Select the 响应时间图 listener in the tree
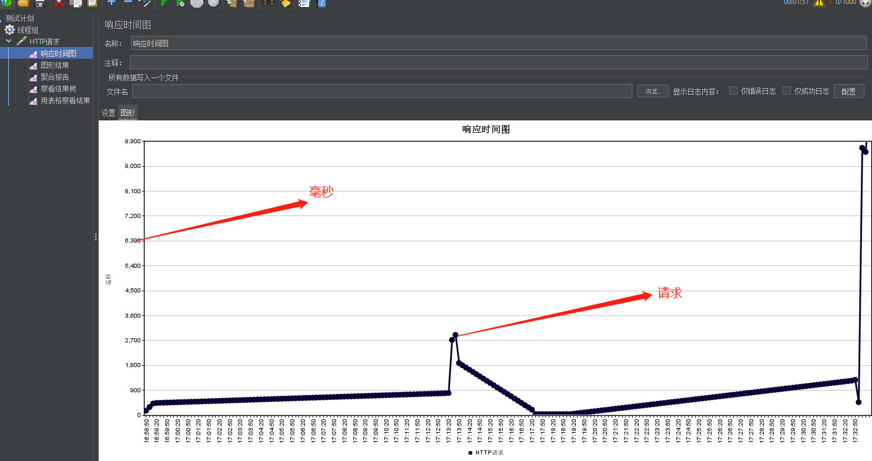The width and height of the screenshot is (872, 461). [58, 53]
